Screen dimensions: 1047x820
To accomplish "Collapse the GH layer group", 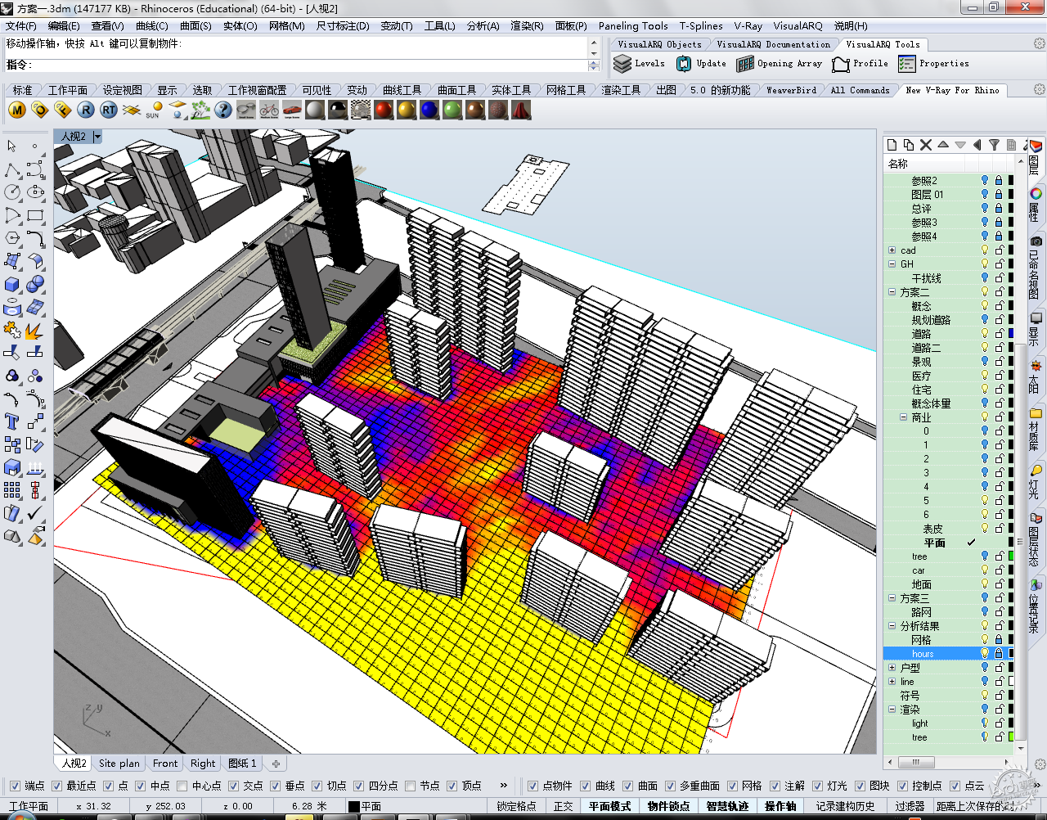I will tap(892, 264).
